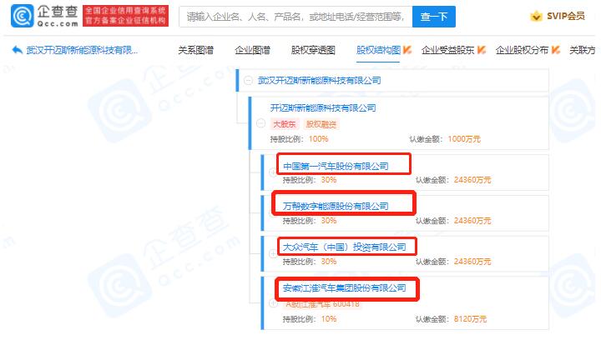Click the 10% ratio under 安徽江淮汽车集团
This screenshot has height=340, width=601.
(329, 319)
